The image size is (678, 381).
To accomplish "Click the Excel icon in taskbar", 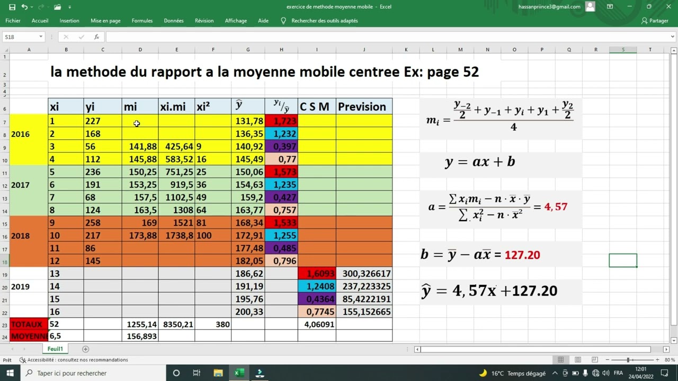I will pyautogui.click(x=239, y=373).
